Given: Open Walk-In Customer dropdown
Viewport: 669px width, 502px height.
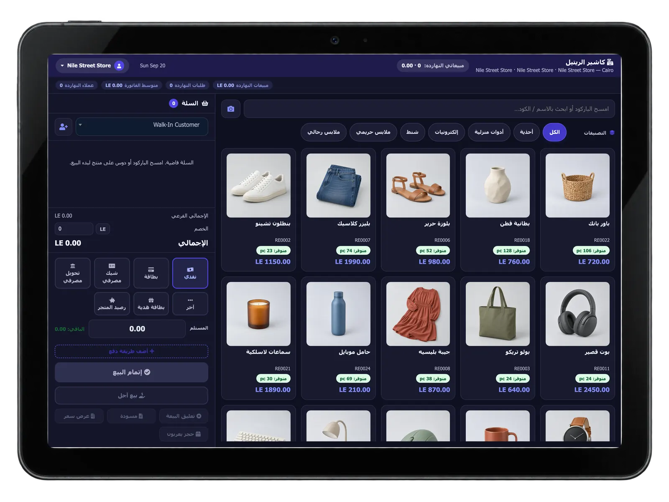Looking at the screenshot, I should pos(142,126).
